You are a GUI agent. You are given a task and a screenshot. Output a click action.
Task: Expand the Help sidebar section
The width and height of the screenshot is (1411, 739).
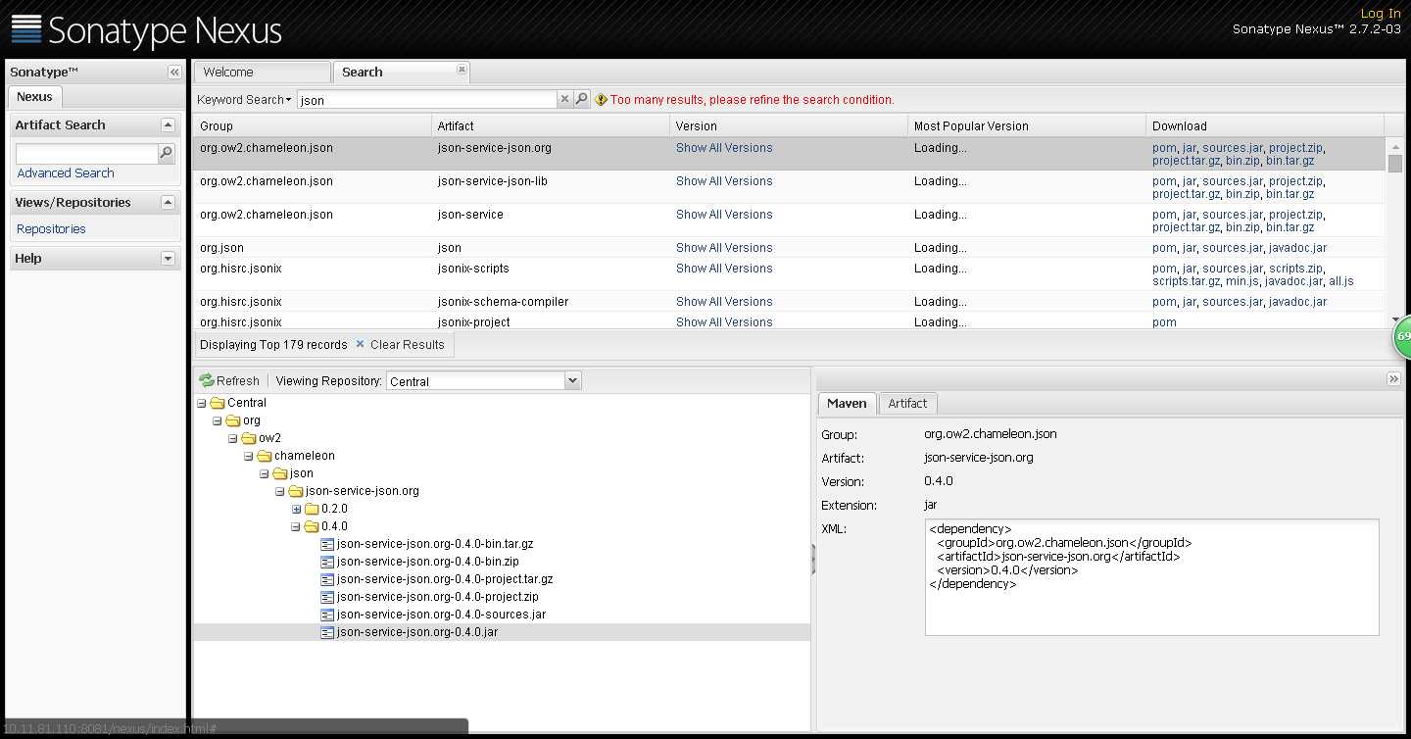pyautogui.click(x=168, y=258)
